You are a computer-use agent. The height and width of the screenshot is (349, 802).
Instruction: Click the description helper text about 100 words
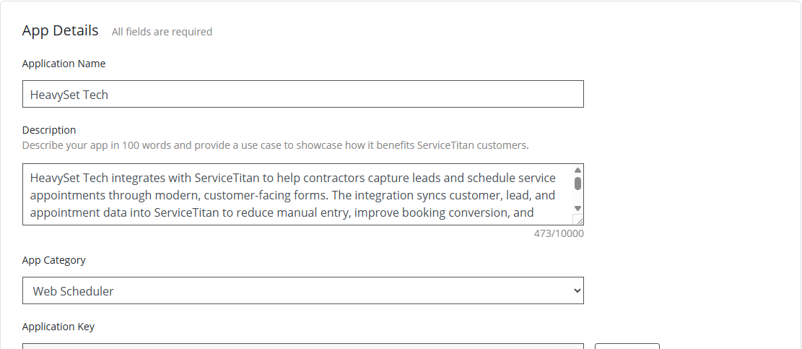275,145
